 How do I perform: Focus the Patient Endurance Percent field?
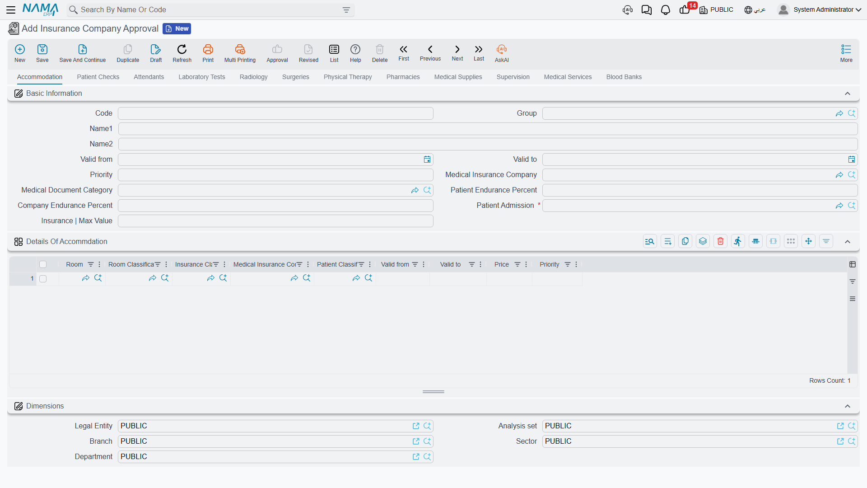[699, 190]
